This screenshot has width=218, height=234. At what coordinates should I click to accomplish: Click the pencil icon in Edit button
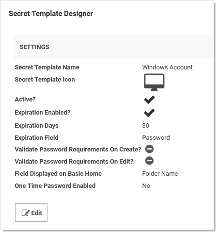(x=26, y=213)
